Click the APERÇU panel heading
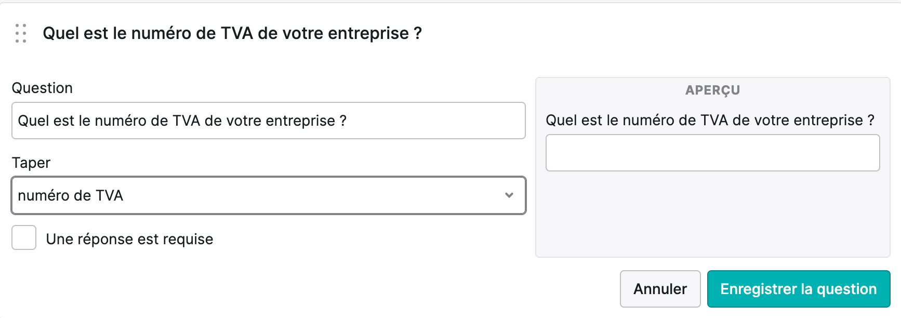Image resolution: width=901 pixels, height=318 pixels. (712, 90)
